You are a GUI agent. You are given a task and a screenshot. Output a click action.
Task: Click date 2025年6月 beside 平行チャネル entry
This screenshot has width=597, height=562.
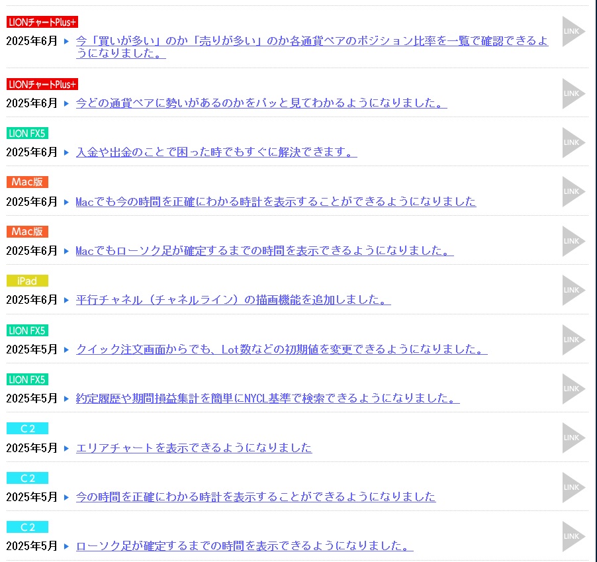point(32,300)
